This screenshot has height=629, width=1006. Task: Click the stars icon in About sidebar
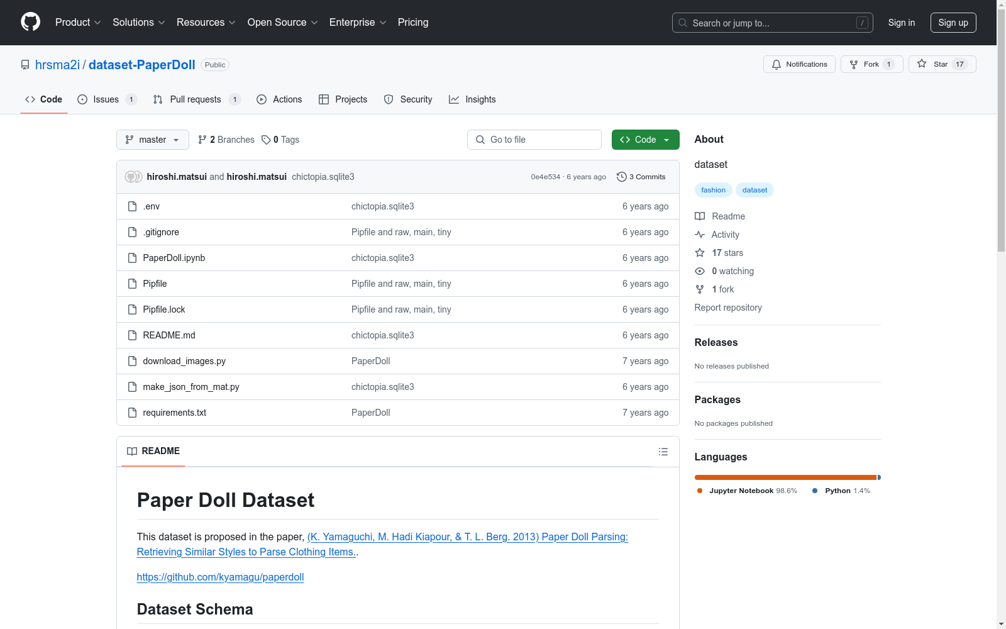(x=700, y=253)
